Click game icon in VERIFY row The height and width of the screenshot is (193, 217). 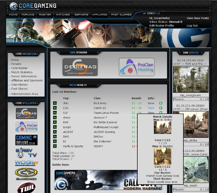(x=55, y=146)
